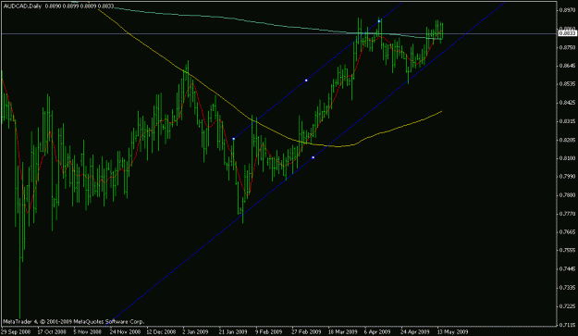
Task: Click the 0.7115 price axis label
Action: coord(567,325)
